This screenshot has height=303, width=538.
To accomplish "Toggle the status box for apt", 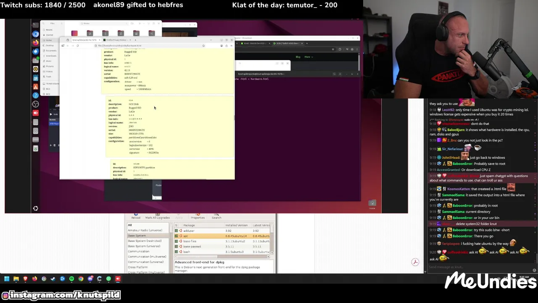I will coord(176,236).
